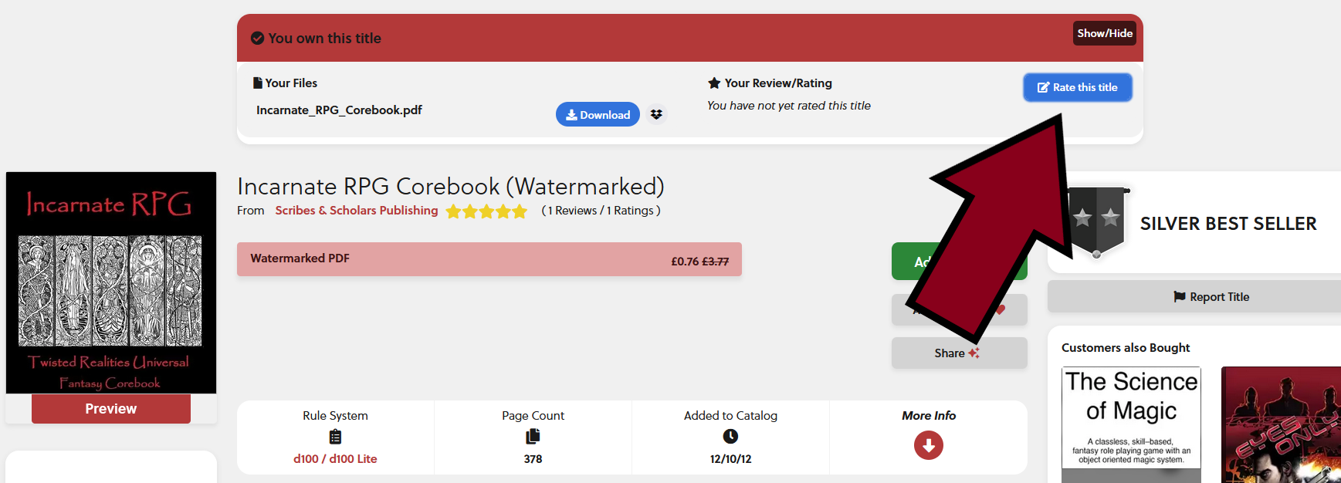Click the Rule System clipboard icon
Screen dimensions: 1341x483
tap(335, 437)
